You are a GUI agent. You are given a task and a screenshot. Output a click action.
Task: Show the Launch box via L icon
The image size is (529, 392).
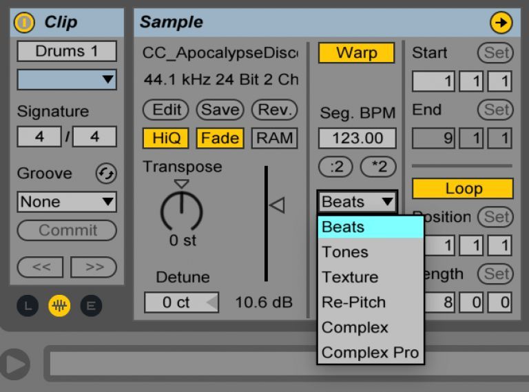pos(28,306)
